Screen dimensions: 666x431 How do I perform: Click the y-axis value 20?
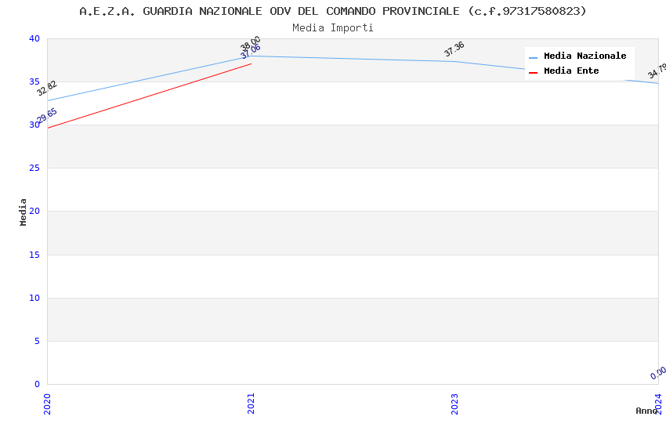(34, 211)
